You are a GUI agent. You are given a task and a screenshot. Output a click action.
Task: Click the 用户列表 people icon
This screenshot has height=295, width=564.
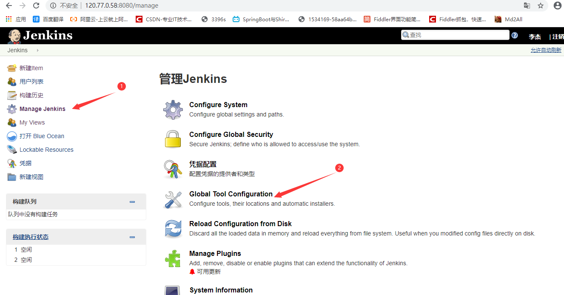point(12,82)
